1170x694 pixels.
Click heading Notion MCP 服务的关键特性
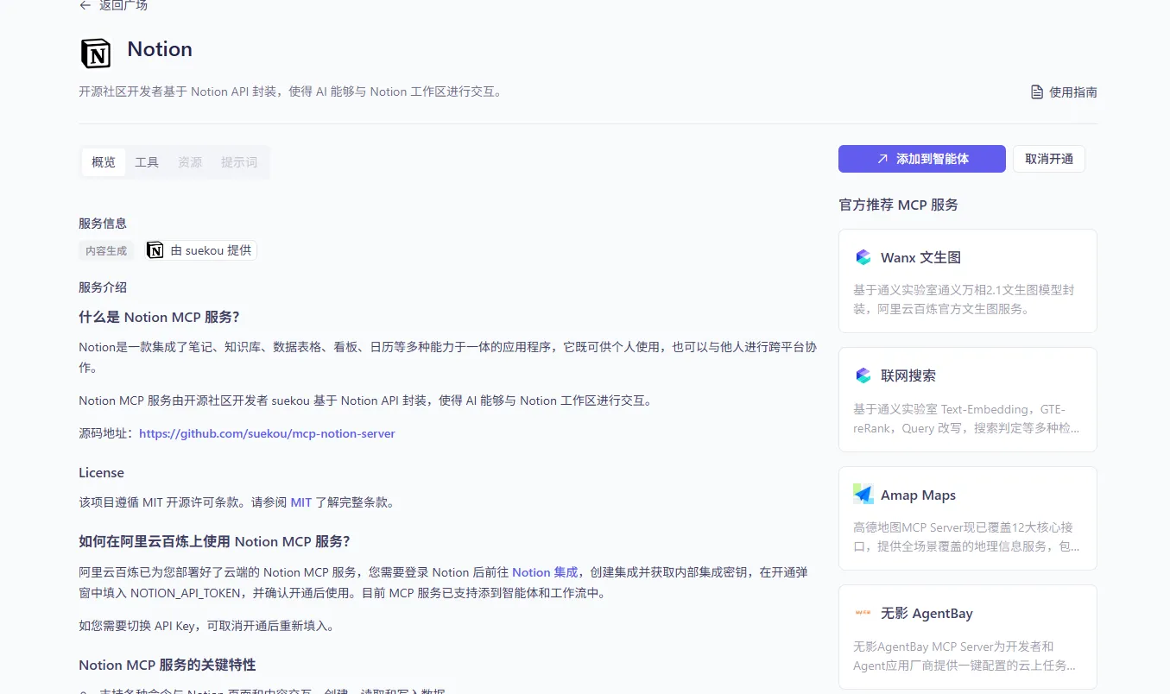[168, 665]
